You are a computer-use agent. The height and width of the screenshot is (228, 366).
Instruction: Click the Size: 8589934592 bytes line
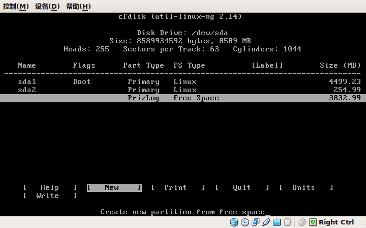point(180,41)
